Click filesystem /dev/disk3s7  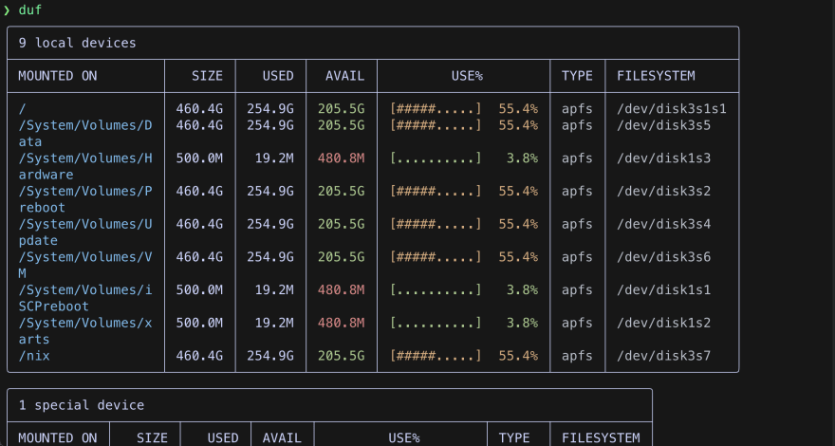(663, 356)
